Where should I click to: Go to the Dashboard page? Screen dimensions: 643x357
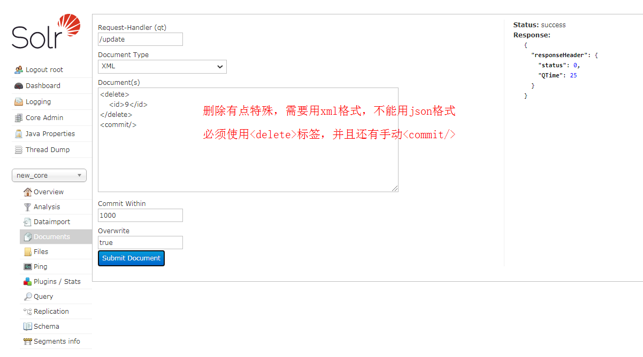click(43, 86)
